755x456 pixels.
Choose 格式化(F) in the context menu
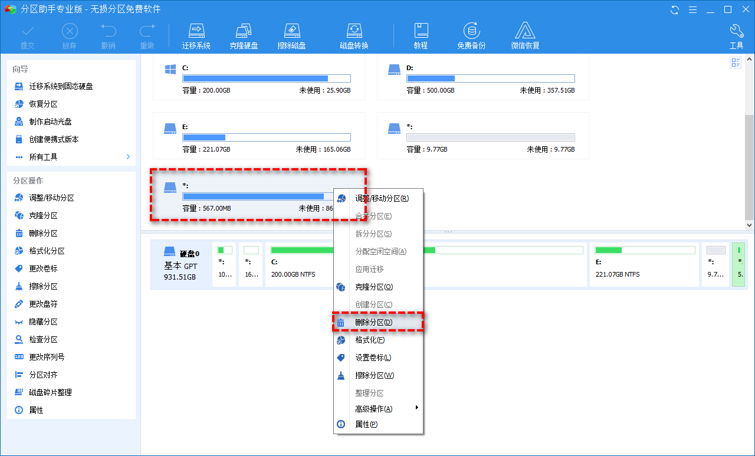point(378,340)
